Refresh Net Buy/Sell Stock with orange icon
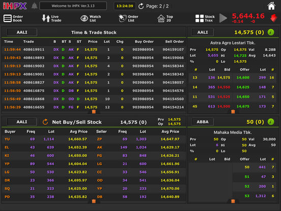Viewport: 281px width, 211px height. click(x=45, y=122)
